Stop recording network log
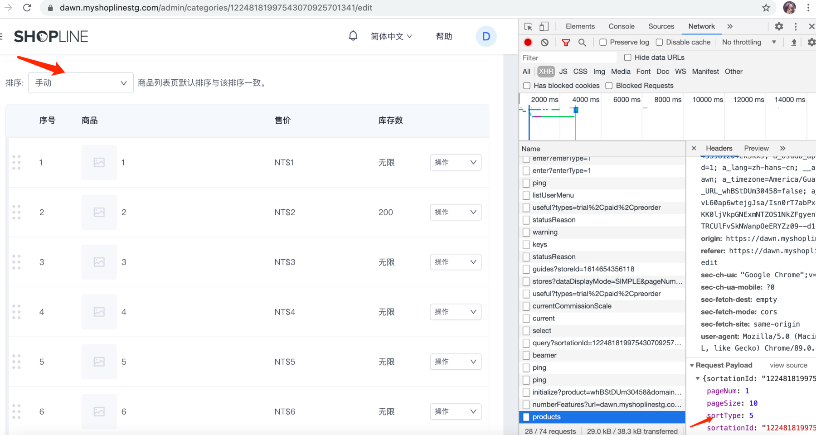Image resolution: width=816 pixels, height=435 pixels. click(x=528, y=42)
